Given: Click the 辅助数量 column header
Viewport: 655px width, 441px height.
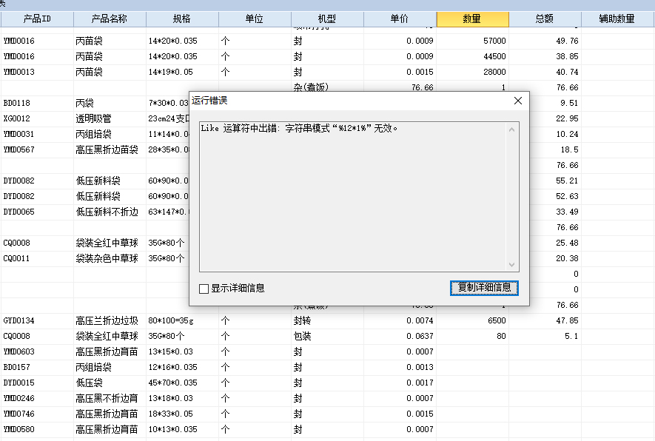Looking at the screenshot, I should (617, 18).
